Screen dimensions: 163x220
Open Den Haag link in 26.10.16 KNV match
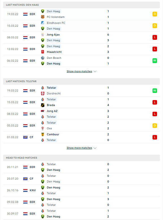pyautogui.click(x=54, y=187)
